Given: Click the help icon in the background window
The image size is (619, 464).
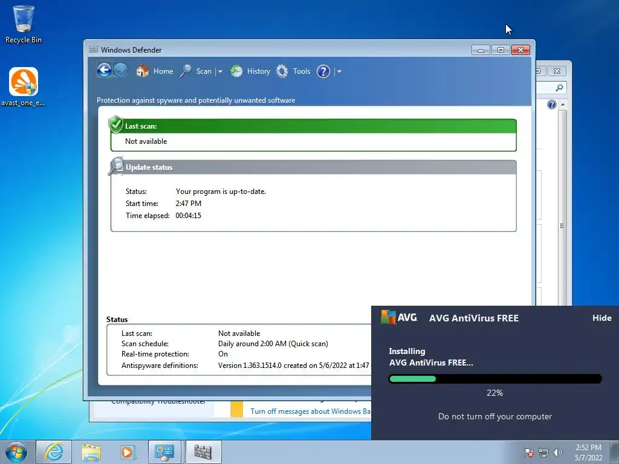Looking at the screenshot, I should pos(551,105).
